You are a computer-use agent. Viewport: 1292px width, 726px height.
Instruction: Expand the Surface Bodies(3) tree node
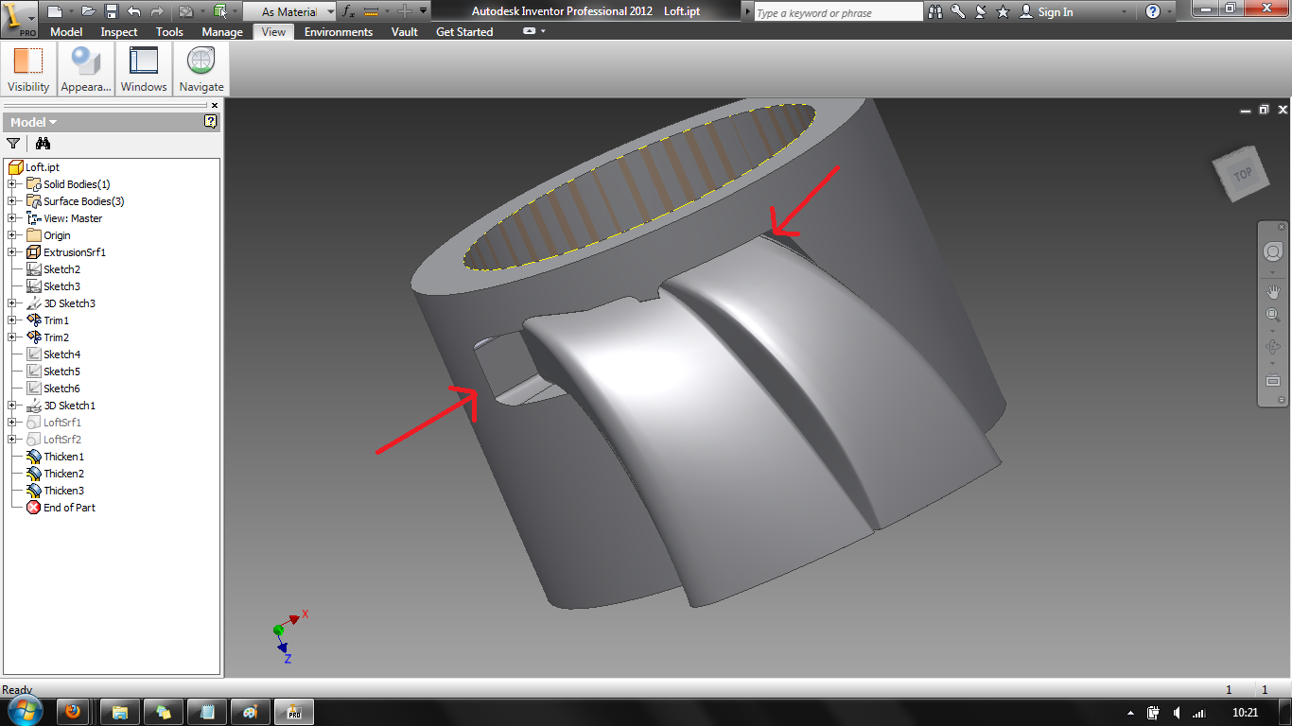coord(12,201)
